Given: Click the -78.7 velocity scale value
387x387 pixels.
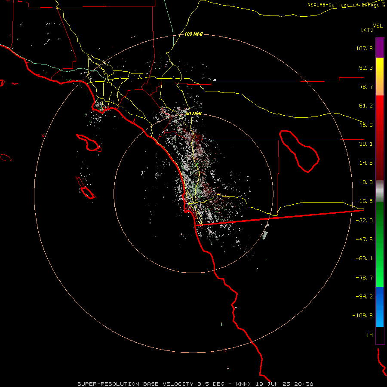Looking at the screenshot, I should 364,278.
